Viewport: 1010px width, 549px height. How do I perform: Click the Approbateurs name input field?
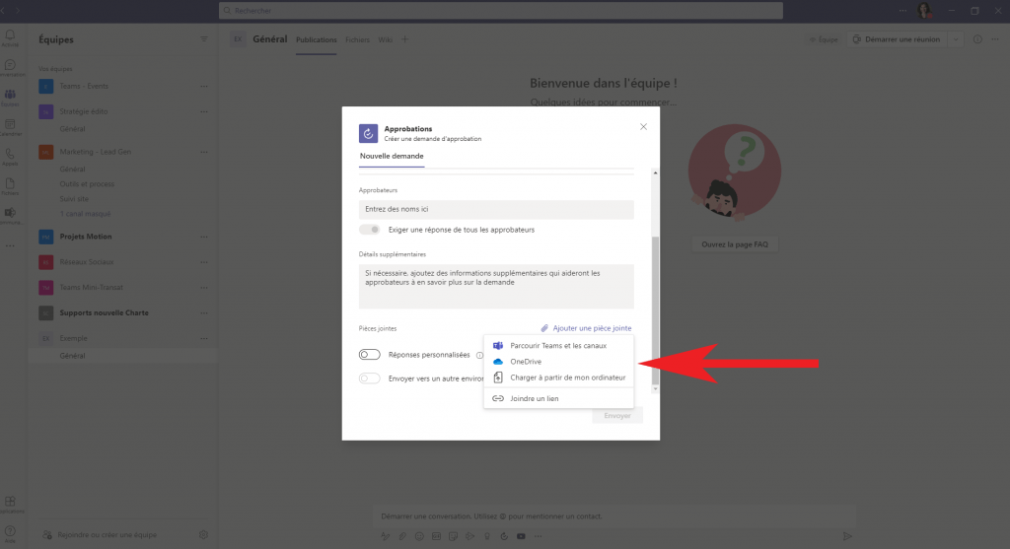496,209
